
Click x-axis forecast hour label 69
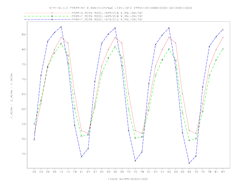click(189, 172)
